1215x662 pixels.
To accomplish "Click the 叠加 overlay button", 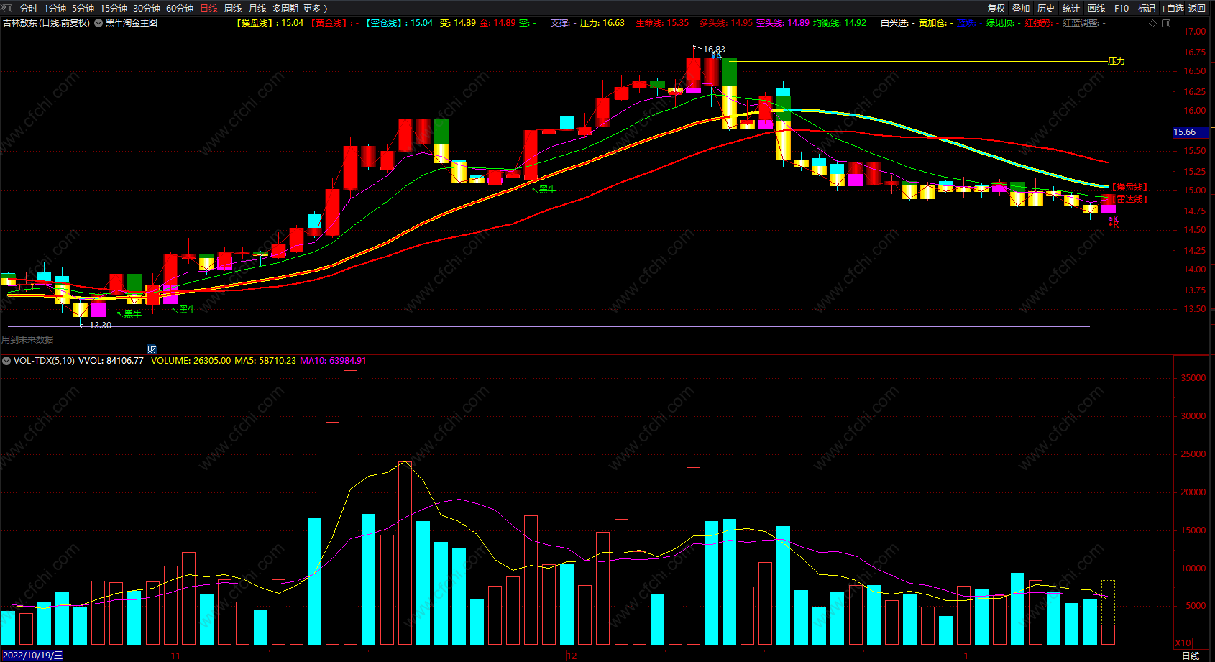I will coord(1021,8).
